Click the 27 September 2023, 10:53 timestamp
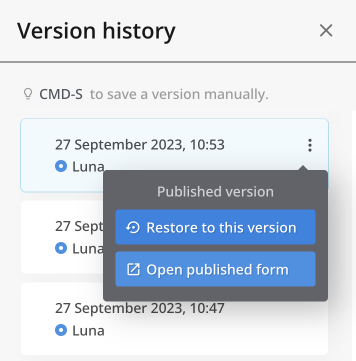Image resolution: width=356 pixels, height=361 pixels. tap(140, 145)
